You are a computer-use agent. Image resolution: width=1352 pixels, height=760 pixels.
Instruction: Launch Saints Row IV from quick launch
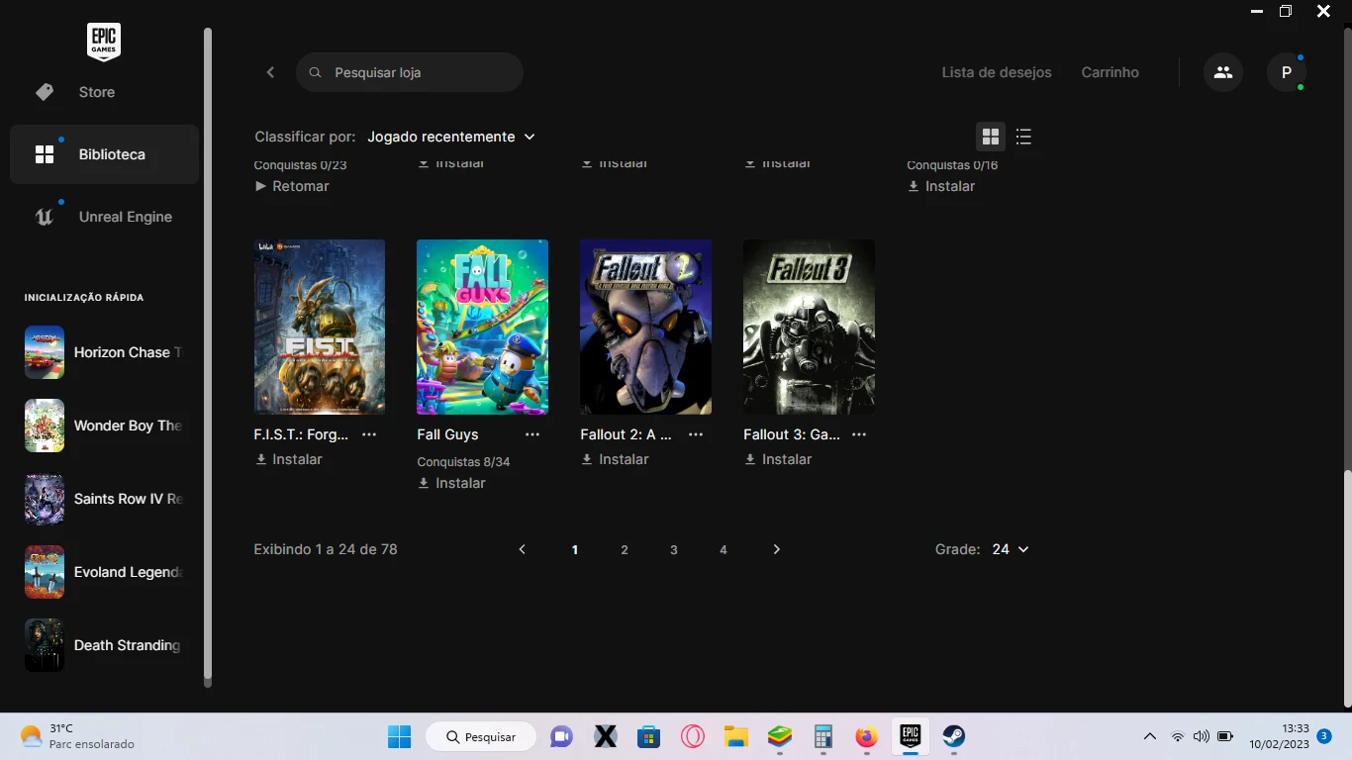(x=105, y=499)
